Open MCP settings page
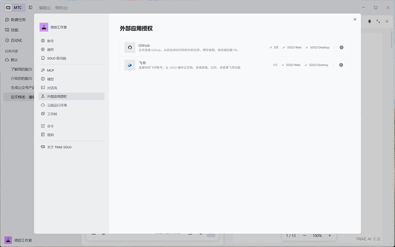The height and width of the screenshot is (247, 395). point(72,70)
